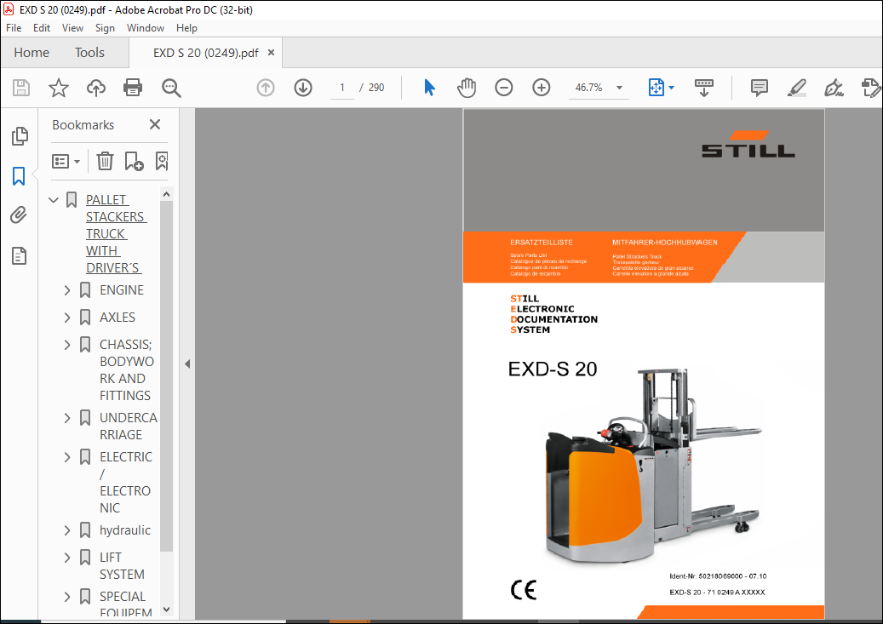Click the bookmarks panel scrollbar thumb
Viewport: 883px width, 624px height.
(x=166, y=375)
